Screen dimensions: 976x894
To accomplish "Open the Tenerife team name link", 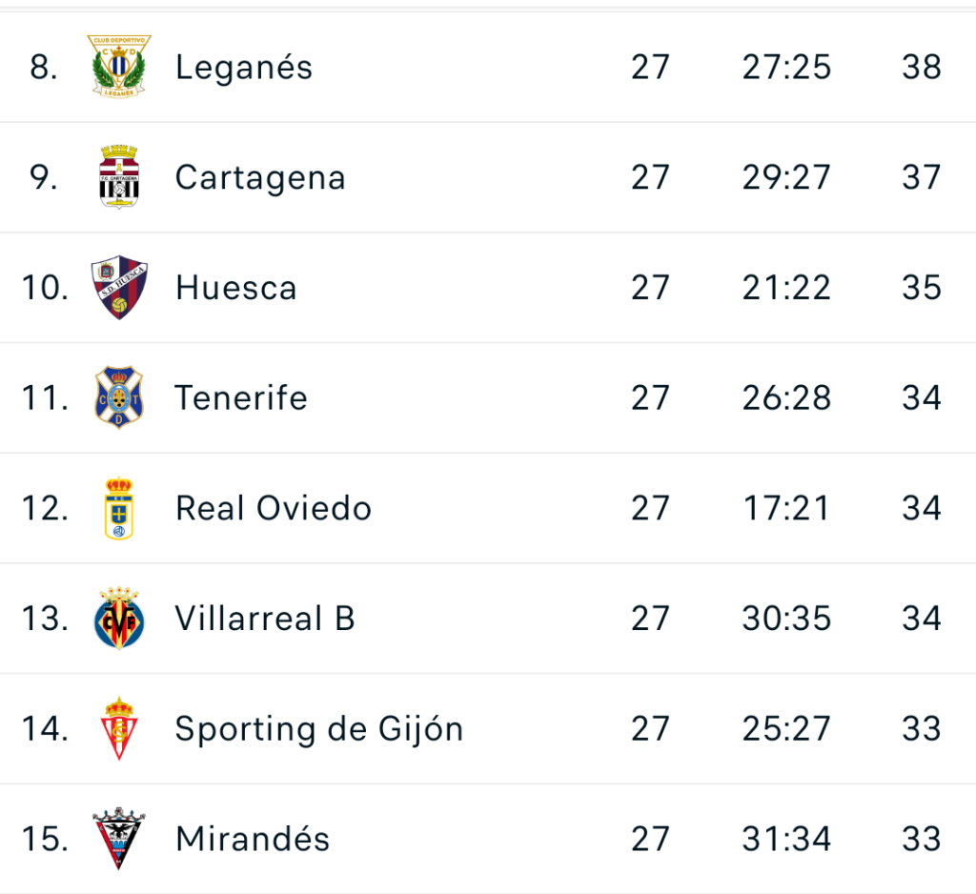I will pos(241,397).
